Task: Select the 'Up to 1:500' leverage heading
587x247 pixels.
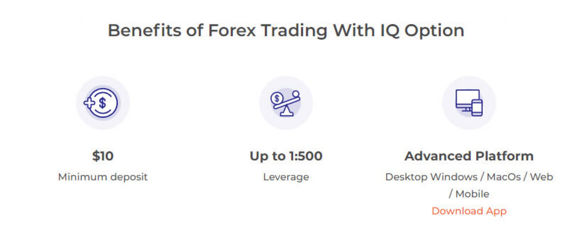Action: click(x=287, y=156)
